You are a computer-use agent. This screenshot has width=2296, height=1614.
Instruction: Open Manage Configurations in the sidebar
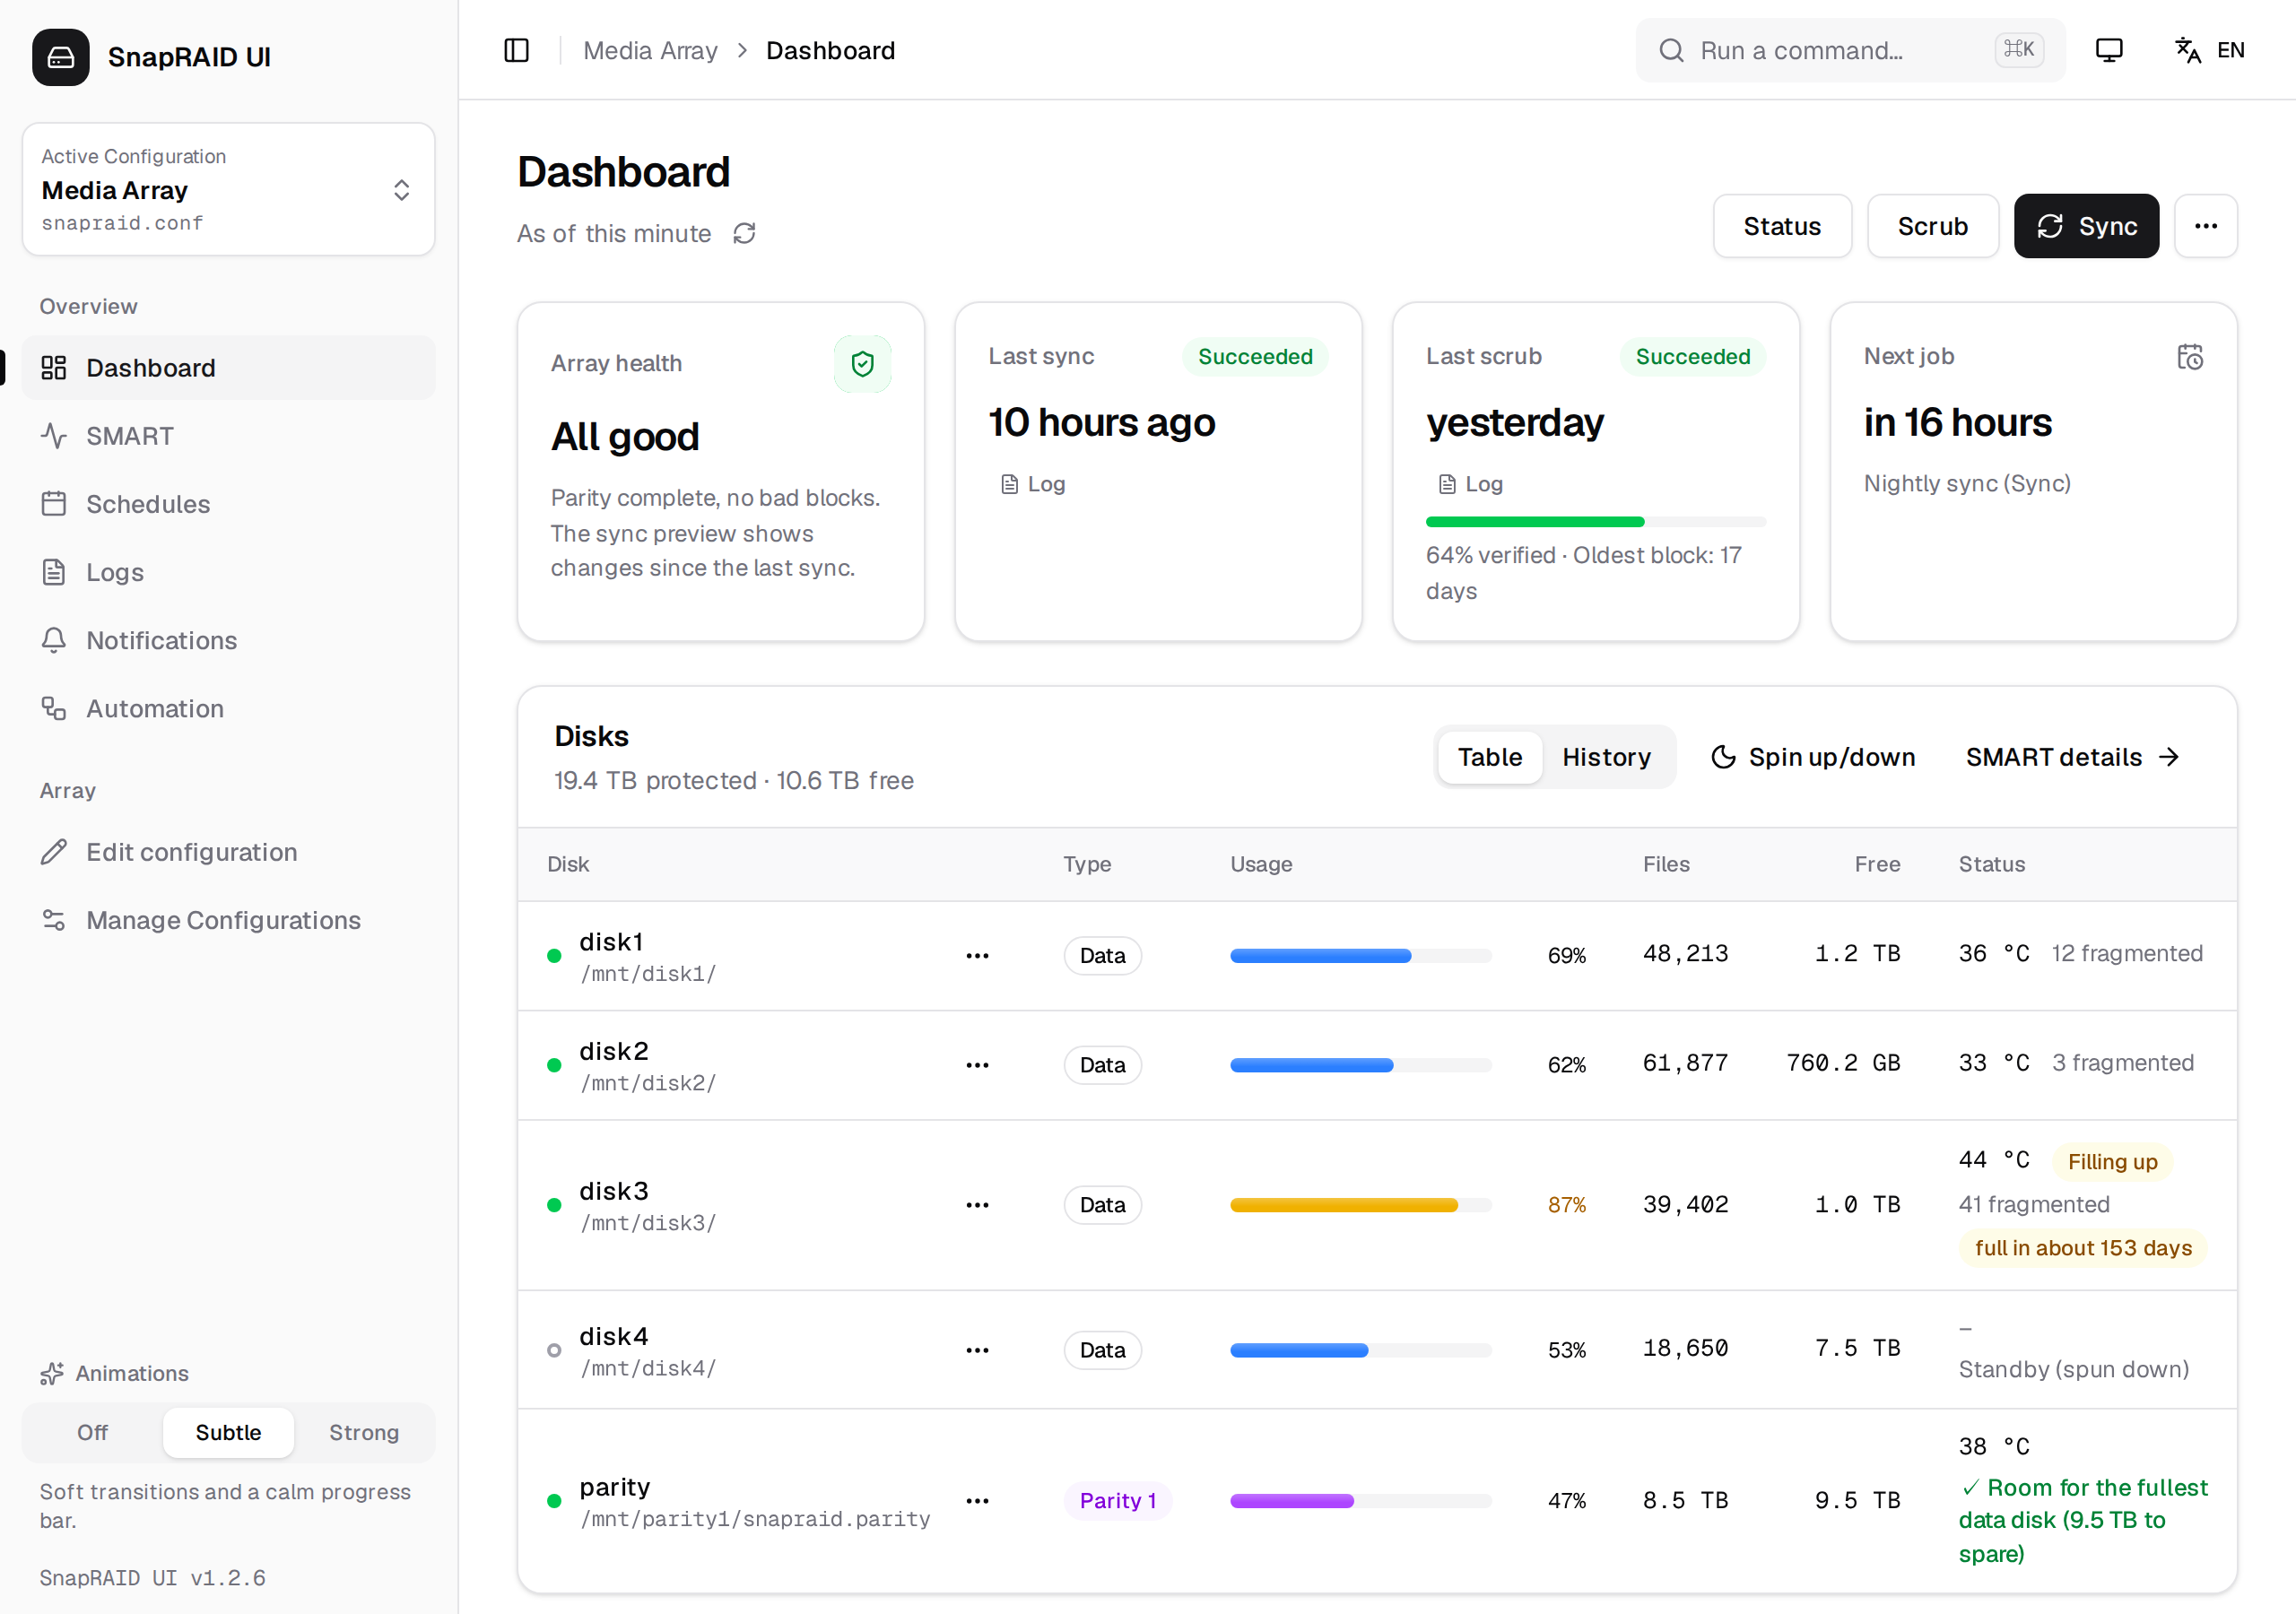(228, 920)
